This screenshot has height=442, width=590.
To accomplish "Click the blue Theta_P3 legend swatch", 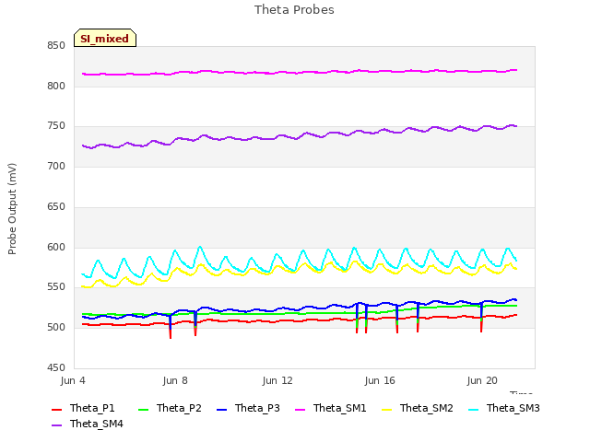I will [222, 409].
